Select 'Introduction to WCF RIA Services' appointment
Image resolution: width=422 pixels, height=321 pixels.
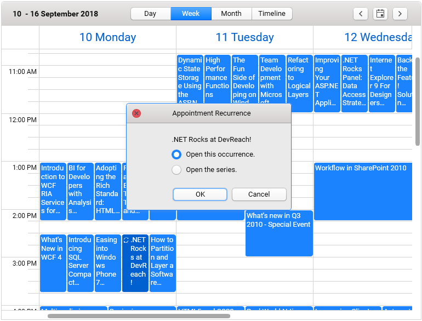click(53, 191)
